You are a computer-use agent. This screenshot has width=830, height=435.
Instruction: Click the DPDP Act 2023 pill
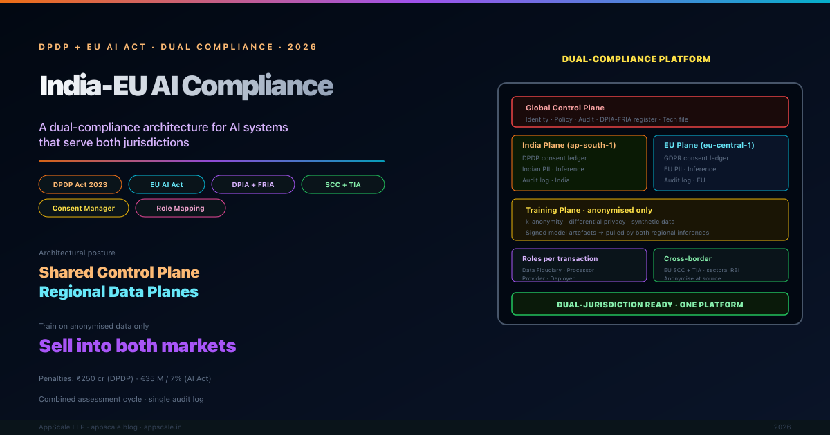[80, 184]
